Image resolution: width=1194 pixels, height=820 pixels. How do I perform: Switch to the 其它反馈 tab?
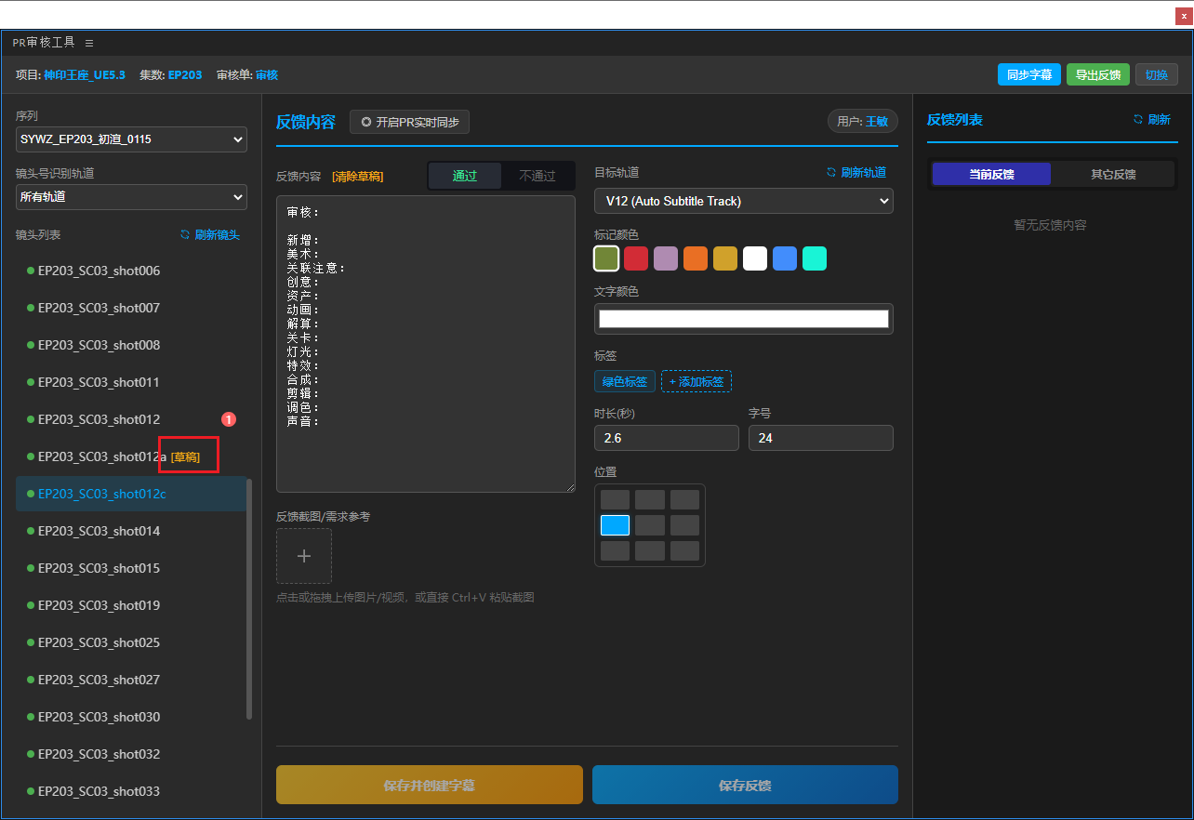click(x=1113, y=174)
